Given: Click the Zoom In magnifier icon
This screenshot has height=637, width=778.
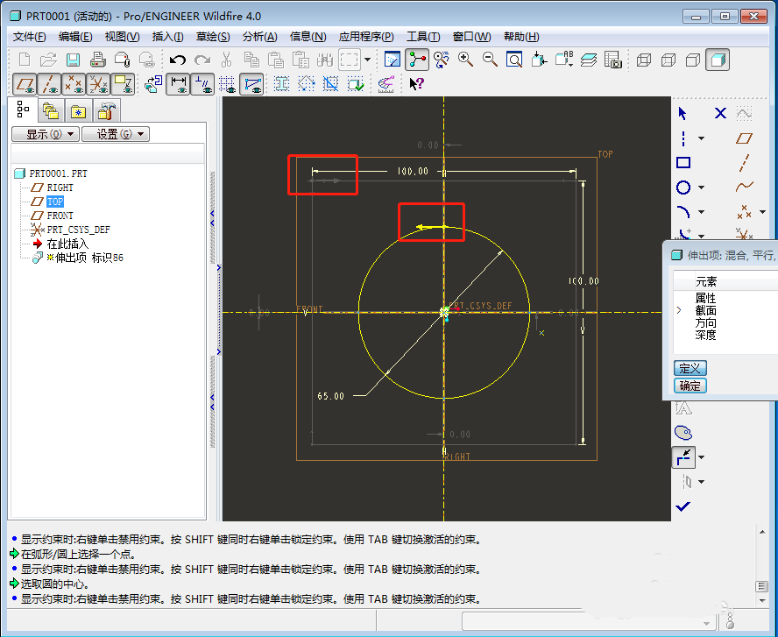Looking at the screenshot, I should (x=463, y=59).
